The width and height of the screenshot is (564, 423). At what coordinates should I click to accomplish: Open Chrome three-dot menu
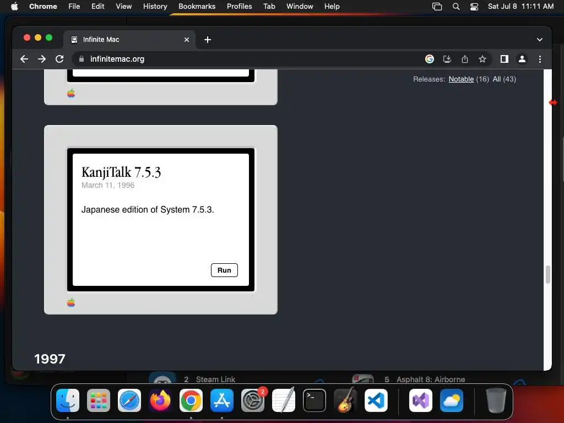[540, 59]
